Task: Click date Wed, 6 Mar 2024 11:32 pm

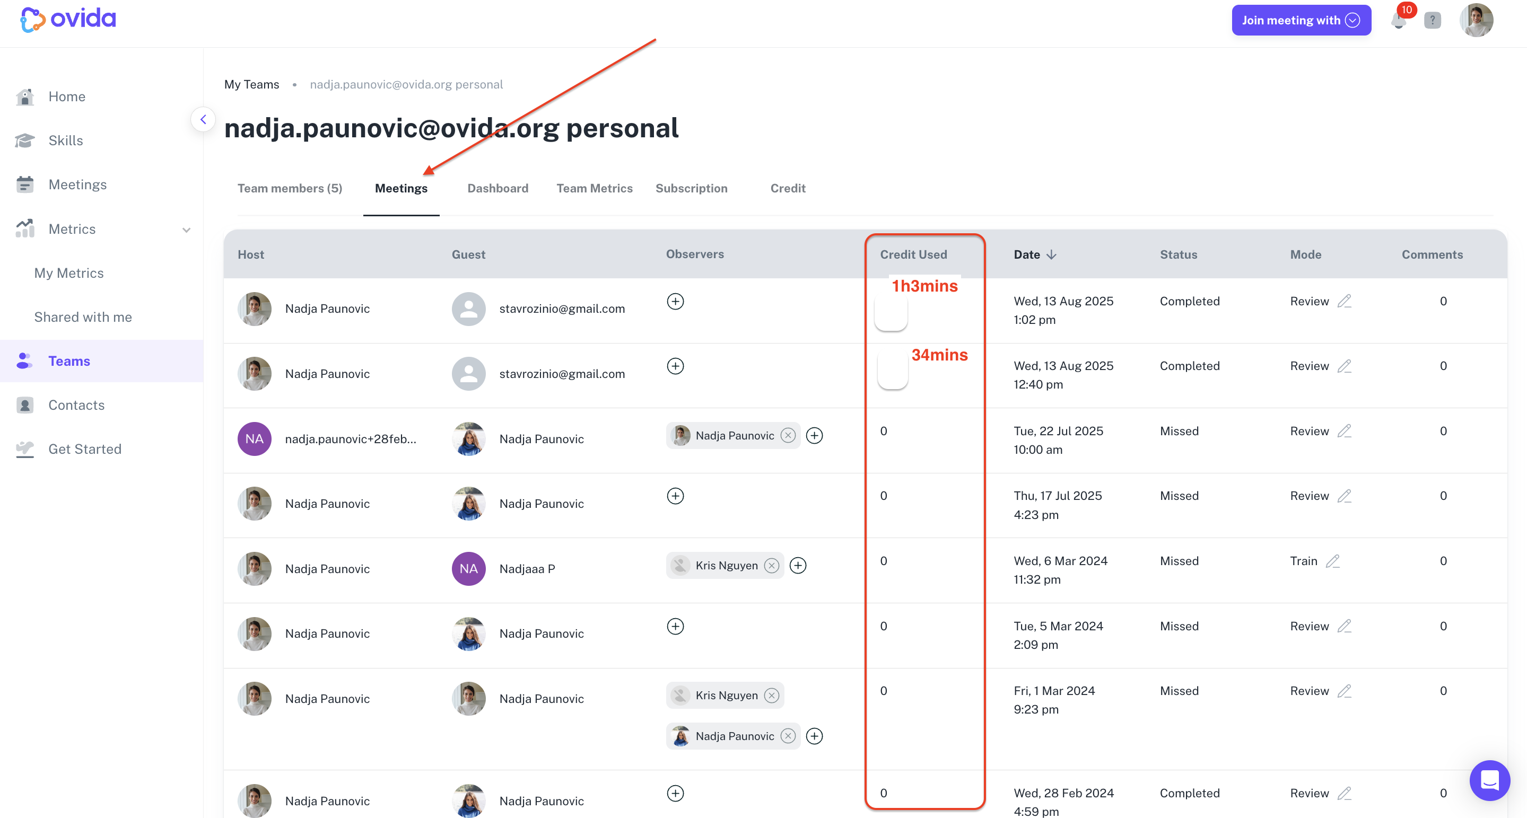Action: [x=1060, y=570]
